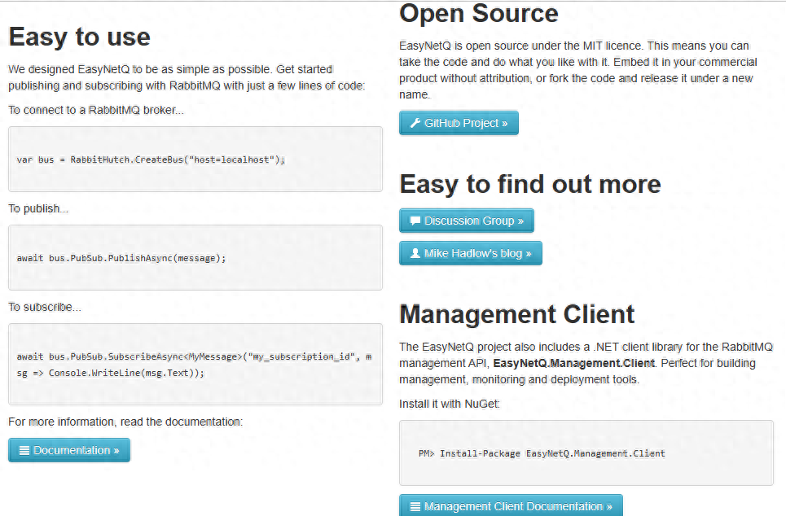Viewport: 786px width, 516px height.
Task: Click the 'Easy to use' heading
Action: 80,37
